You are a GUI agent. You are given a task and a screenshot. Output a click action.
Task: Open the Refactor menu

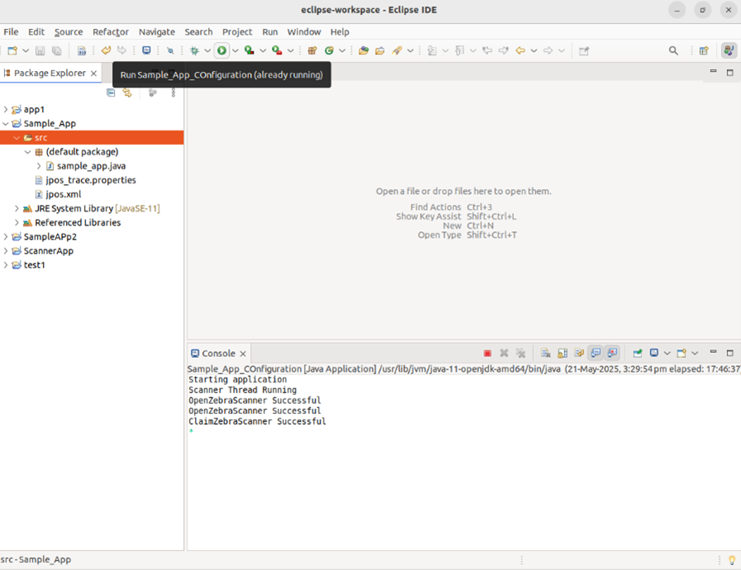110,31
